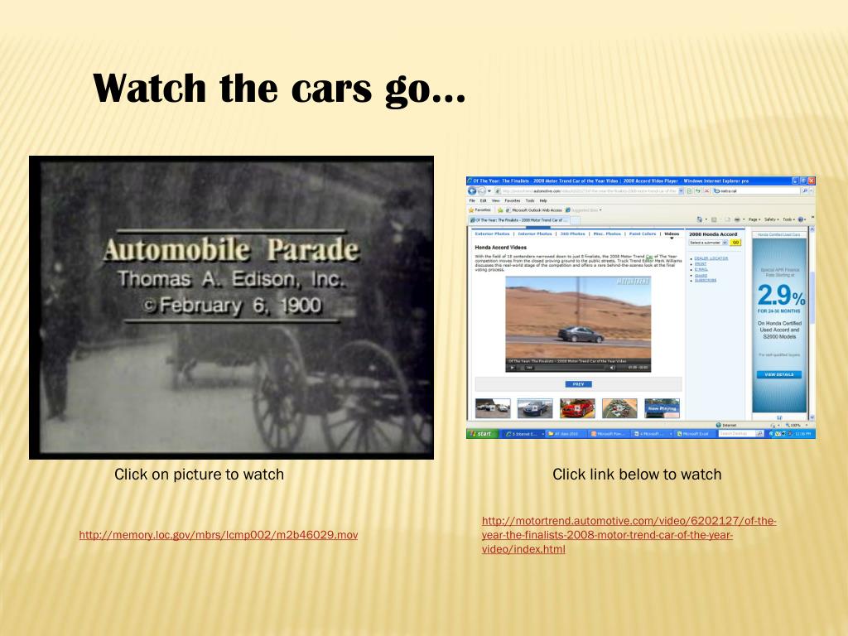Select the first video thumbnail with several cars

click(493, 408)
